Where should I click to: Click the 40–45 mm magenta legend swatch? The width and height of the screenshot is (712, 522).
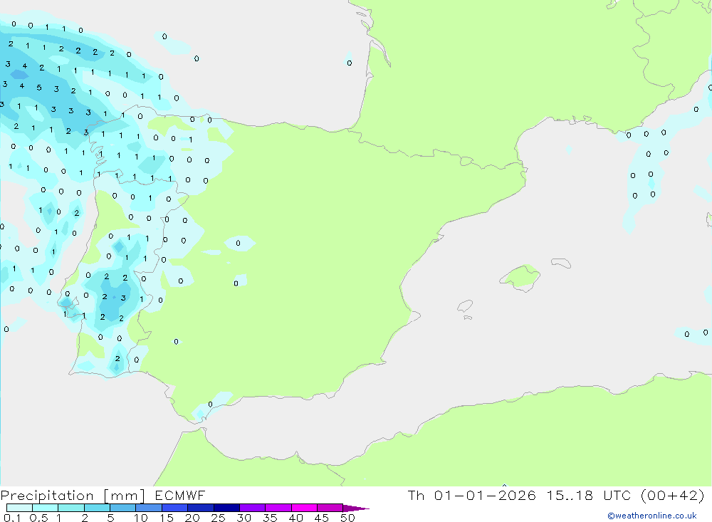pyautogui.click(x=304, y=508)
